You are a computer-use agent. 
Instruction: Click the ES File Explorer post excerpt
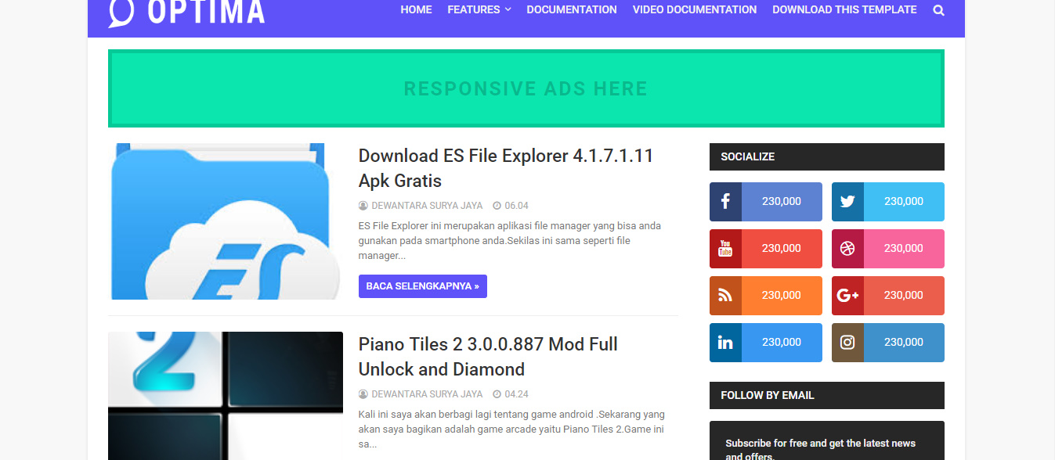tap(510, 241)
